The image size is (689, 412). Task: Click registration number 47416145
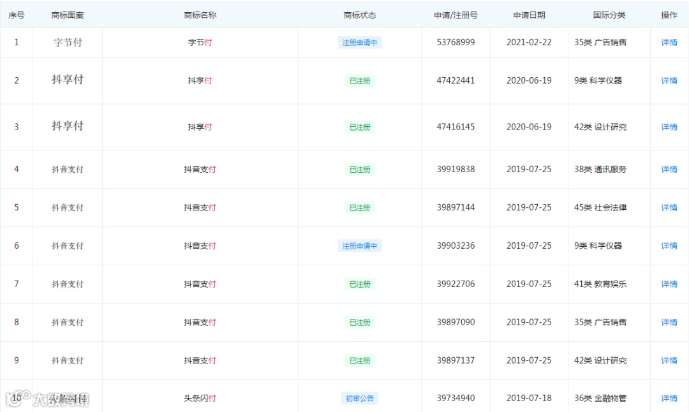[x=456, y=127]
